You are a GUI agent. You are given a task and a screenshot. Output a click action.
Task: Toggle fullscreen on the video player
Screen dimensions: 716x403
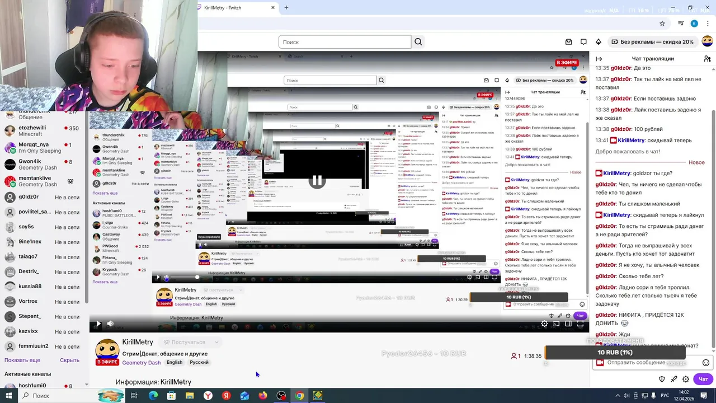coord(580,324)
